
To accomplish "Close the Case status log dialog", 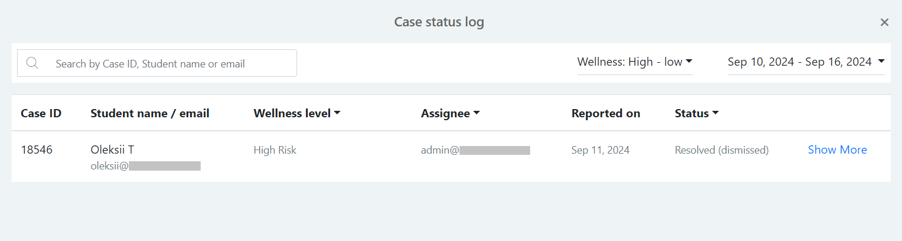I will pyautogui.click(x=884, y=22).
